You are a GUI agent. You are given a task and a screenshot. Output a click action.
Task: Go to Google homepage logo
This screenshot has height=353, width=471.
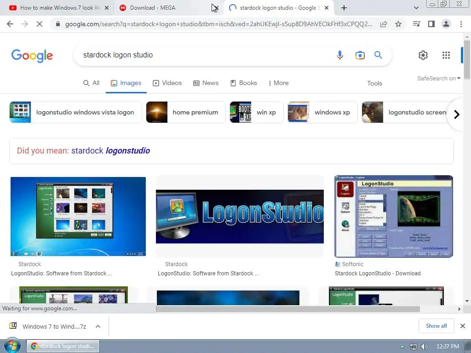click(x=32, y=56)
